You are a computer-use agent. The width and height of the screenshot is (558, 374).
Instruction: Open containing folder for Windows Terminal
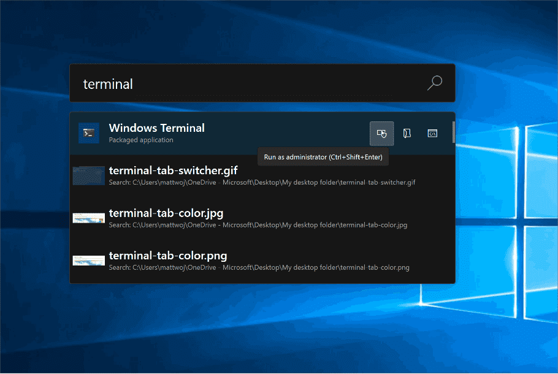pos(407,133)
